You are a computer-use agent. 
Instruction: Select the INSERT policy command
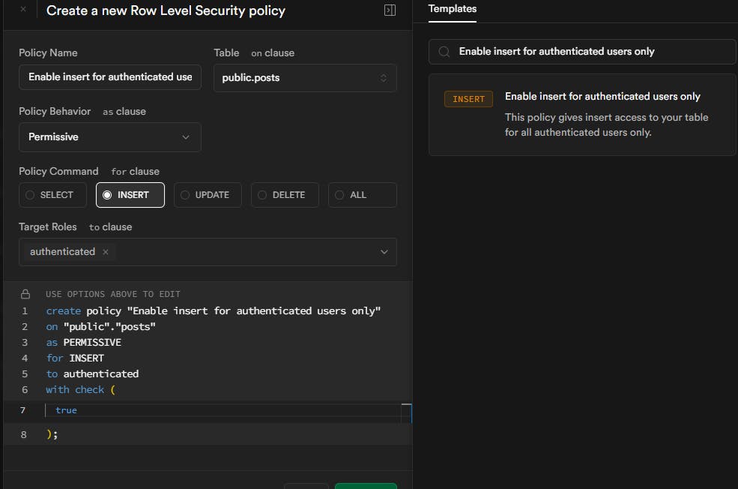click(x=130, y=195)
